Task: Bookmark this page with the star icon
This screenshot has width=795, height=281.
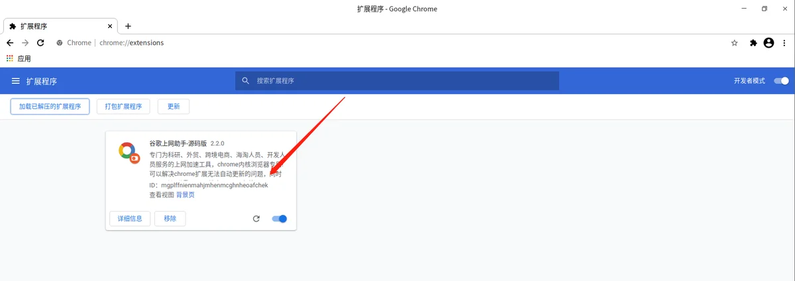Action: tap(734, 43)
